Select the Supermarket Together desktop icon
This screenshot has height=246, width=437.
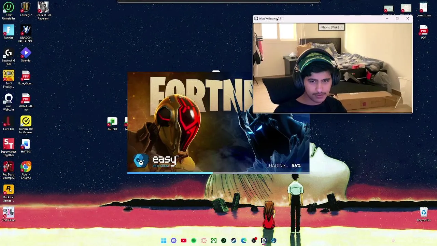click(x=9, y=148)
